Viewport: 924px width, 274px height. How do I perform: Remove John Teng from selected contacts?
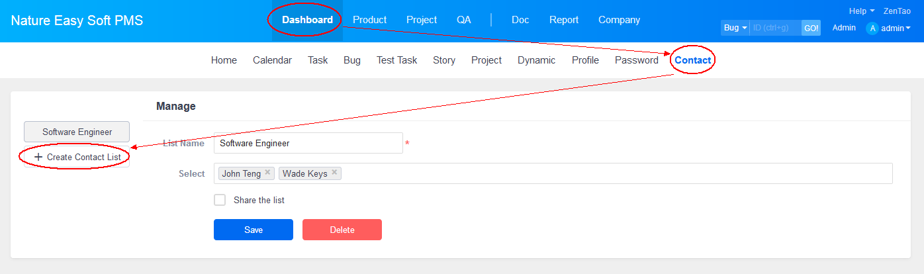click(267, 173)
